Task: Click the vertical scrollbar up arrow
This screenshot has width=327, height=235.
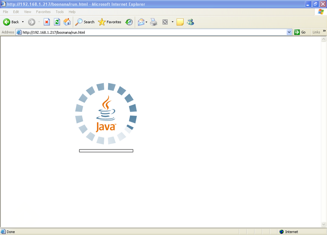Action: coord(324,39)
